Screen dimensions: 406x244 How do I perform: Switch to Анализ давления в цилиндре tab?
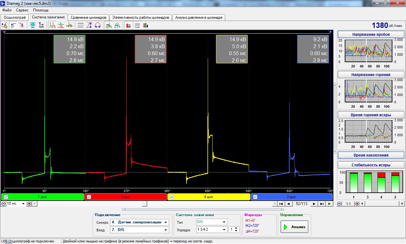(199, 17)
